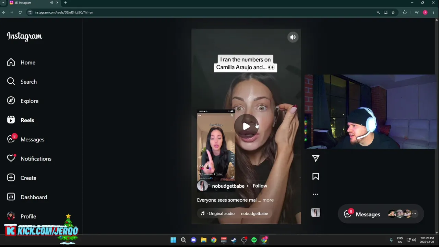Click the nobudgetbabe audio author link

[x=254, y=213]
